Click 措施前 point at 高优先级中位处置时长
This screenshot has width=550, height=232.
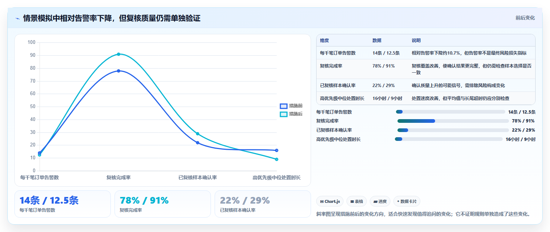pos(277,150)
